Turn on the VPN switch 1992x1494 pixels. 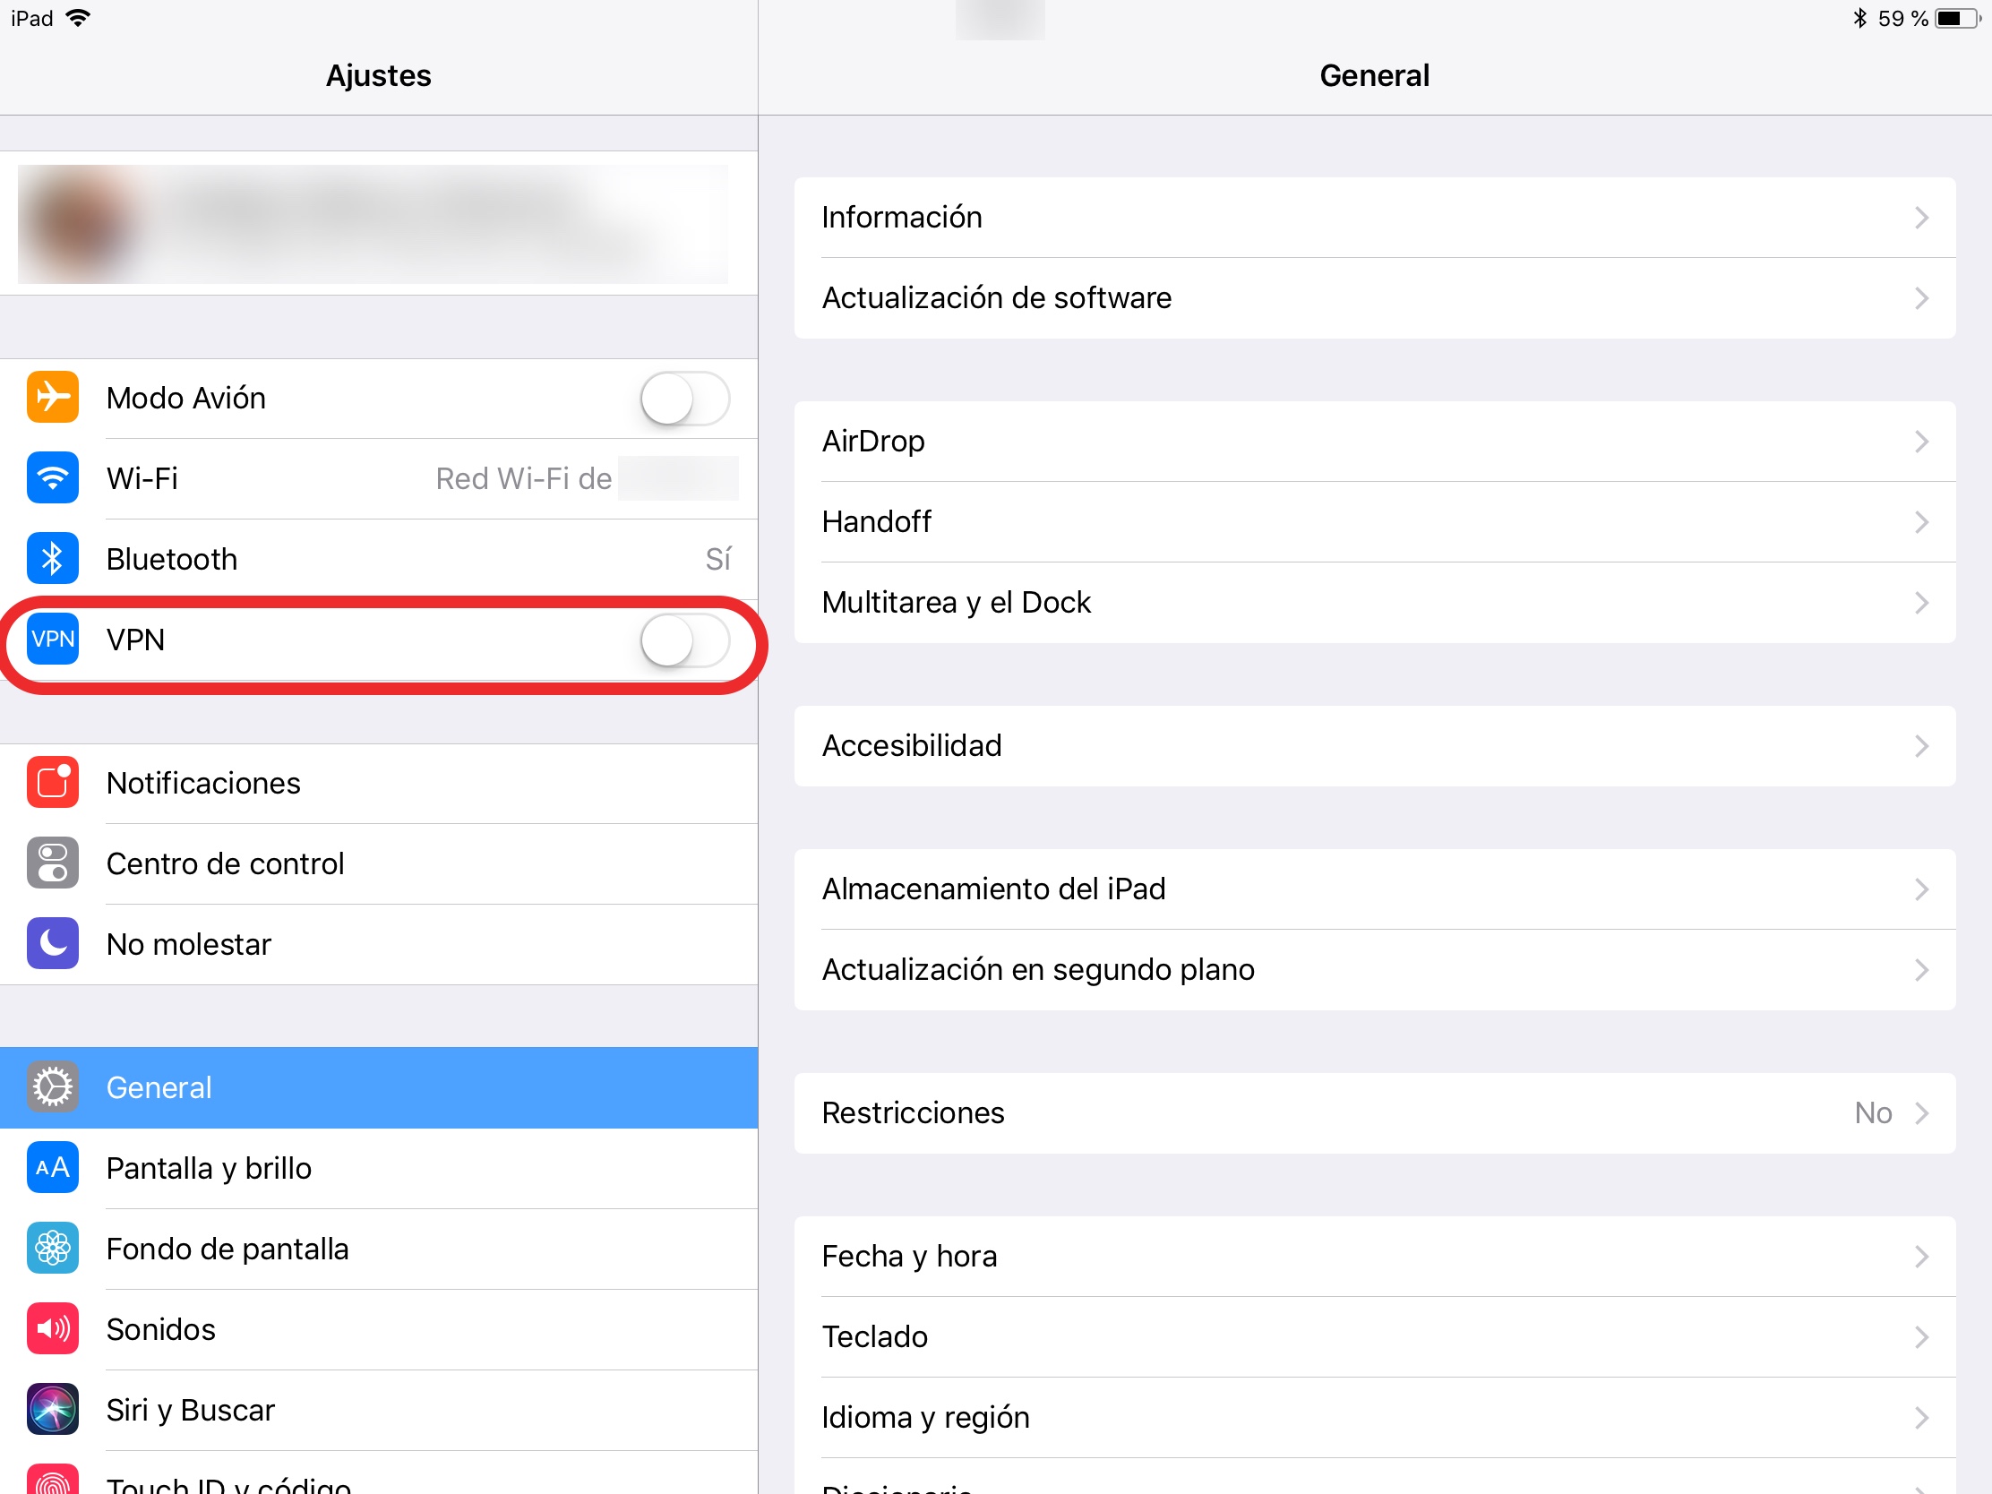[684, 640]
